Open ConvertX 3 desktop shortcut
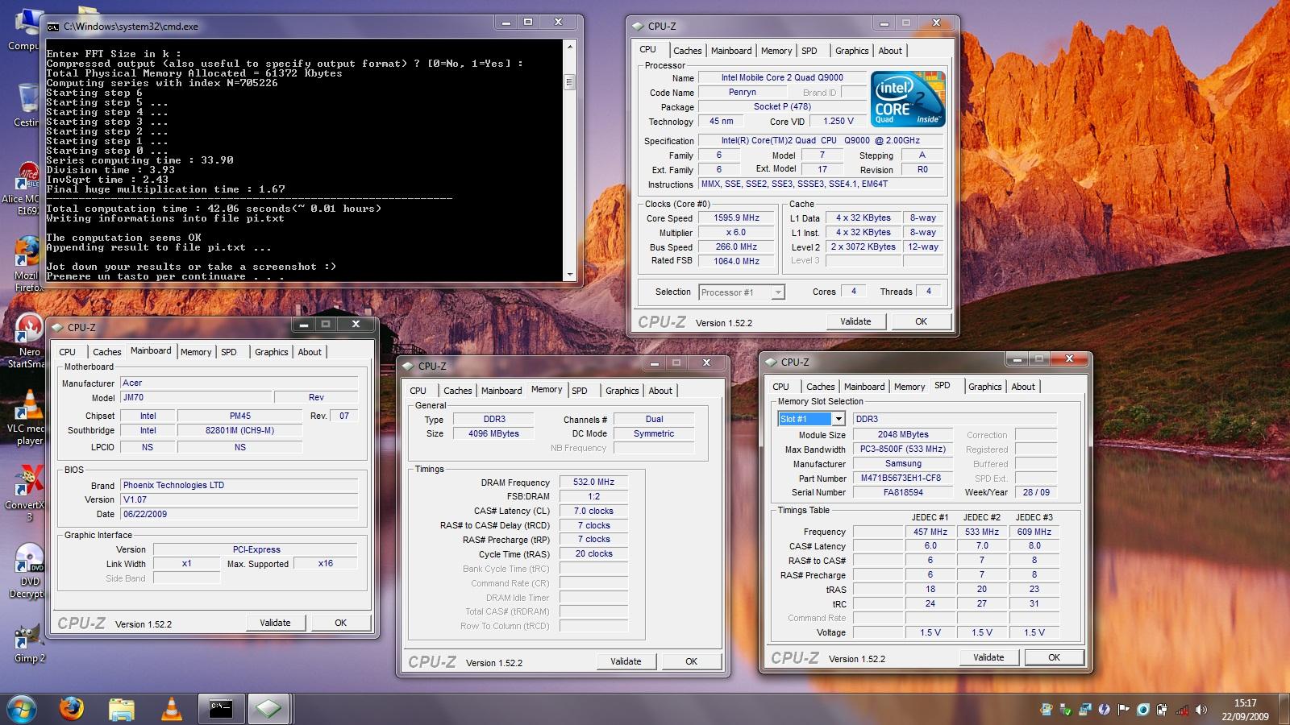The width and height of the screenshot is (1290, 725). click(x=26, y=493)
